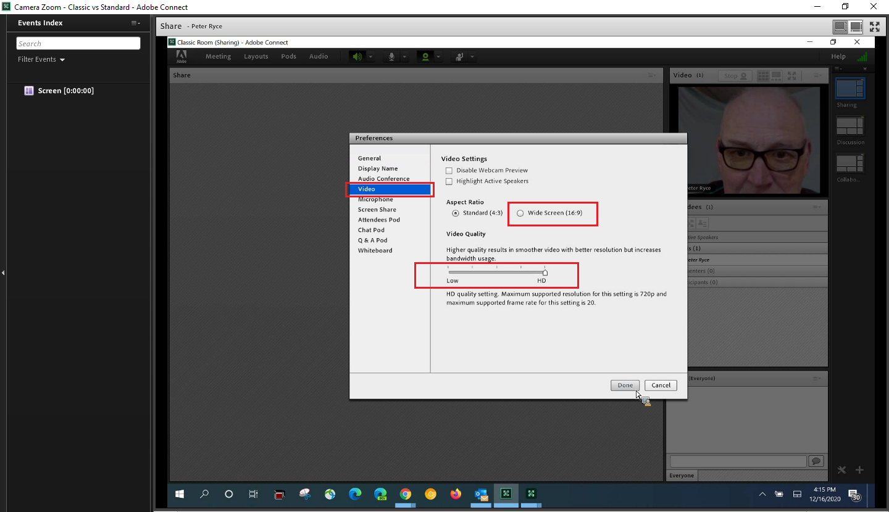Click the X icon below the layouts panel
889x512 pixels.
tap(841, 470)
